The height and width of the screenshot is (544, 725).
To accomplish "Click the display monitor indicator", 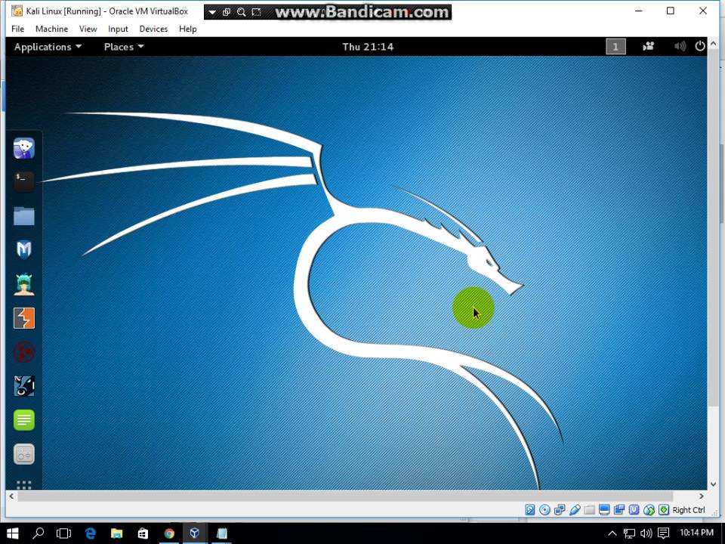I will tap(604, 510).
